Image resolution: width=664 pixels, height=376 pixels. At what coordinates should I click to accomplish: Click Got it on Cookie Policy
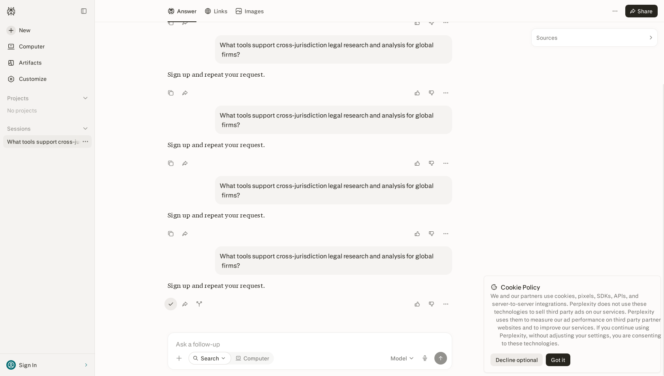(558, 360)
